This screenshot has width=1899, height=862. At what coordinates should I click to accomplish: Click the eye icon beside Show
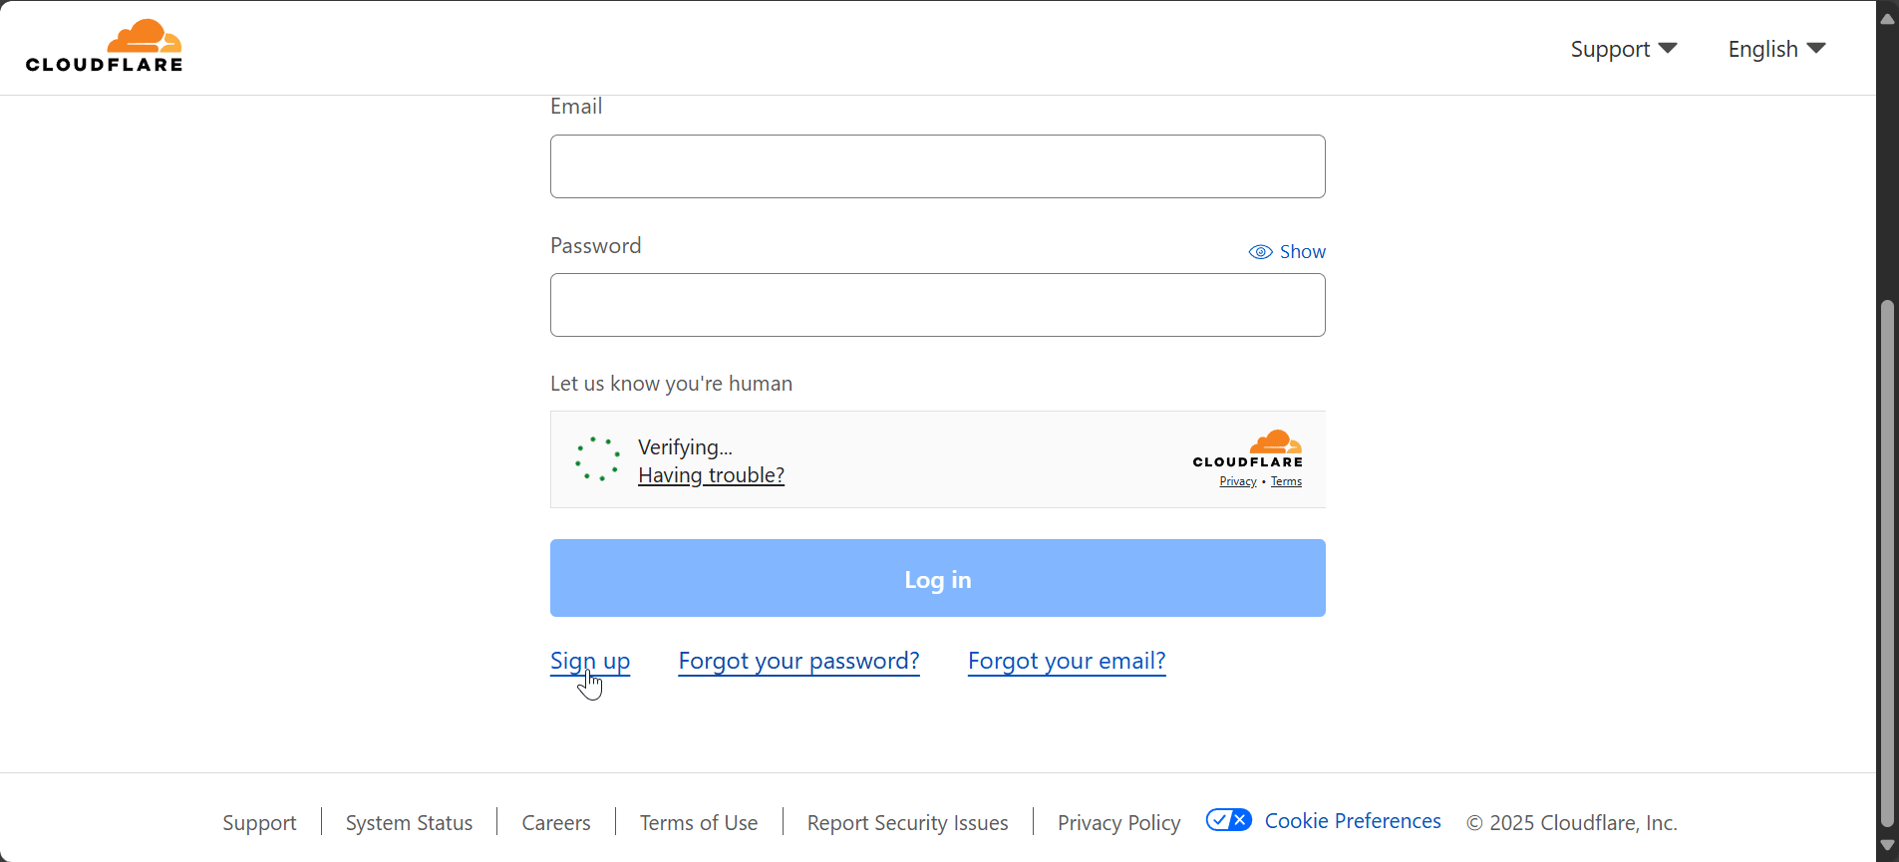pyautogui.click(x=1260, y=252)
